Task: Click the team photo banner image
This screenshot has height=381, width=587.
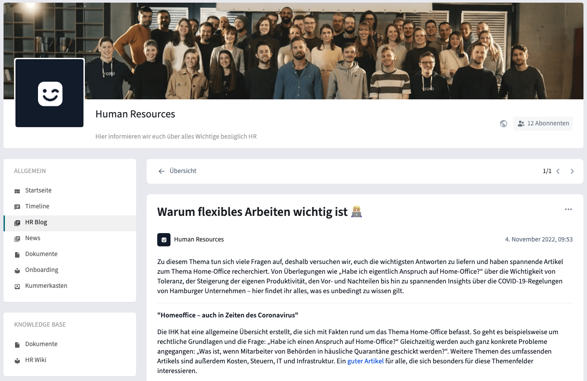Action: point(293,51)
